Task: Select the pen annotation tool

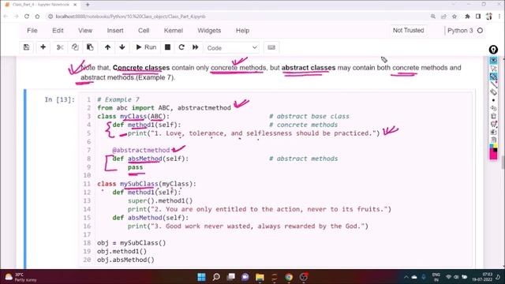Action: [493, 77]
